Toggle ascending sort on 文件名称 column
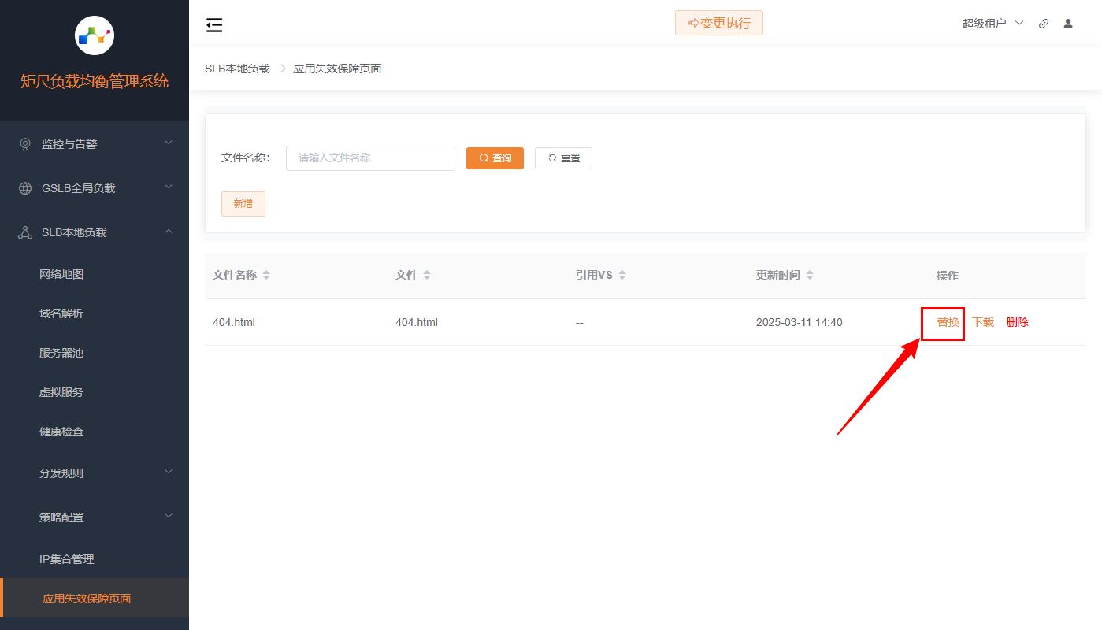The image size is (1102, 630). click(x=266, y=271)
